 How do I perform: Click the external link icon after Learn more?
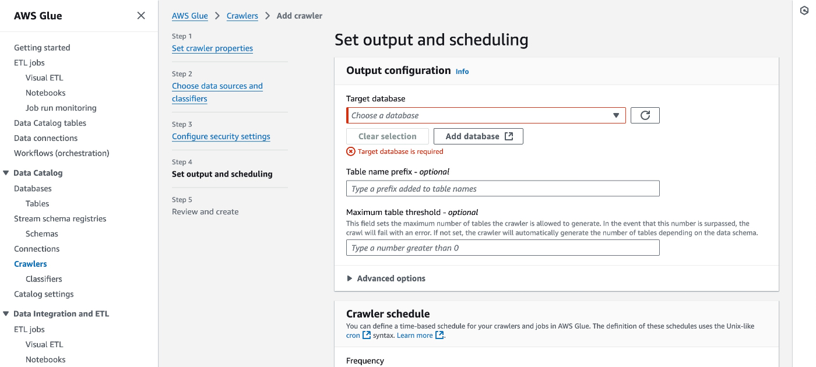click(440, 336)
